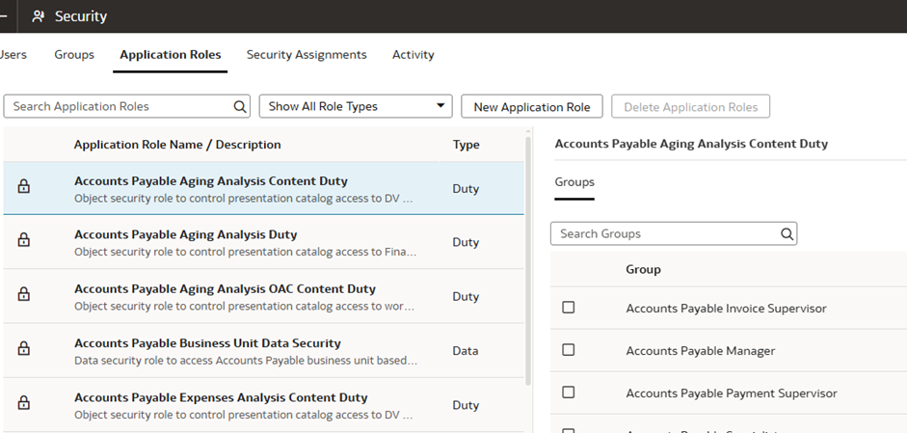This screenshot has width=907, height=433.
Task: Click lock icon beside Accounts Payable Aging Analysis Duty
Action: 24,241
